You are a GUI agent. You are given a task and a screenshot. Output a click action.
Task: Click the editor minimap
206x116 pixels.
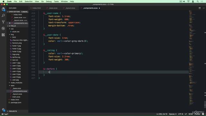tap(192, 58)
